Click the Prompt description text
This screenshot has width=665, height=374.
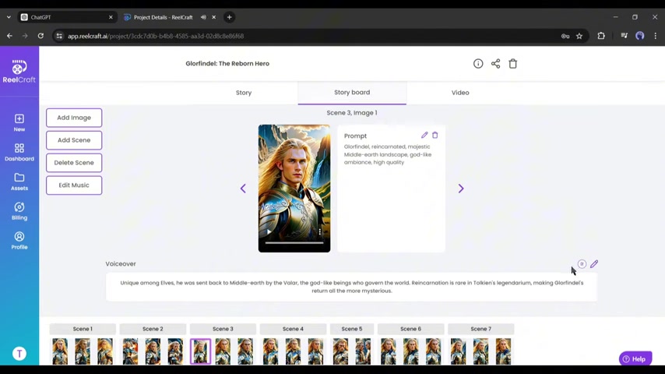tap(388, 154)
